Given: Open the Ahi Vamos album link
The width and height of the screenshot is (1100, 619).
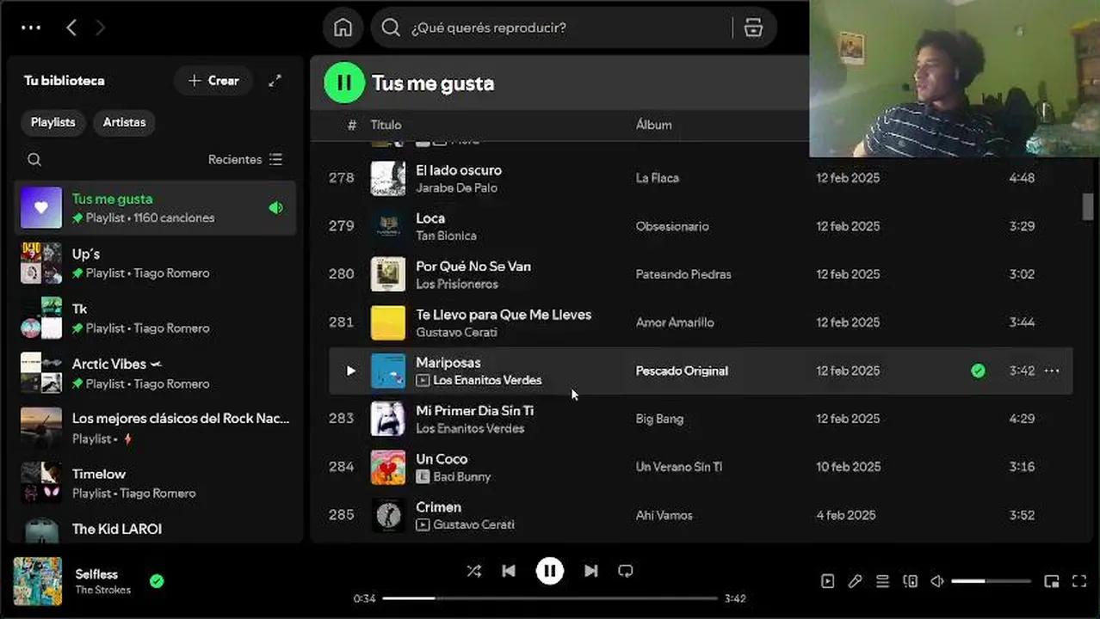Looking at the screenshot, I should (664, 515).
